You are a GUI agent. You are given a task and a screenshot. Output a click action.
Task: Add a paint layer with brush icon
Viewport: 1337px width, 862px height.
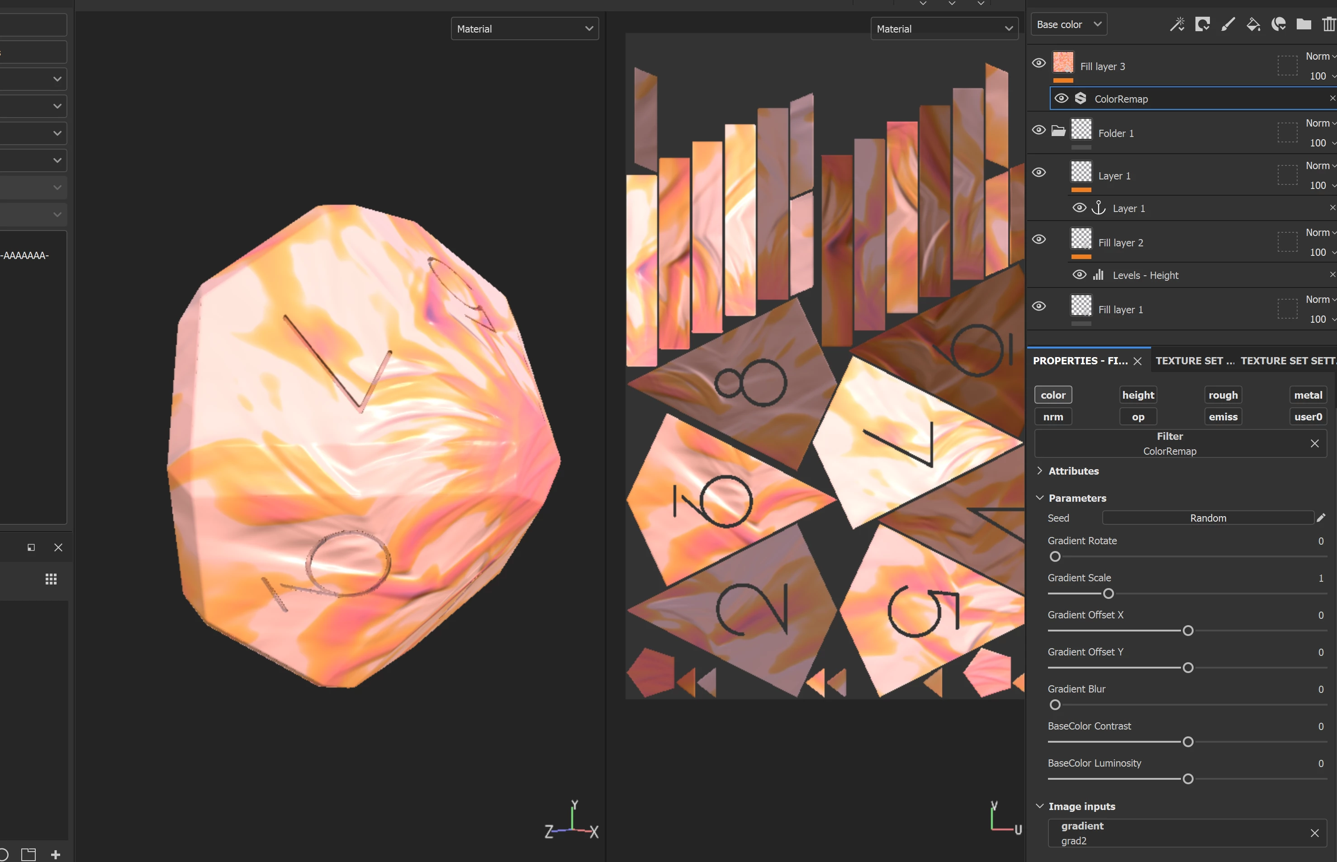(x=1228, y=24)
